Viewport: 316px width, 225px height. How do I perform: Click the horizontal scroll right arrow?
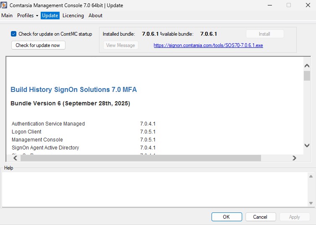294,158
